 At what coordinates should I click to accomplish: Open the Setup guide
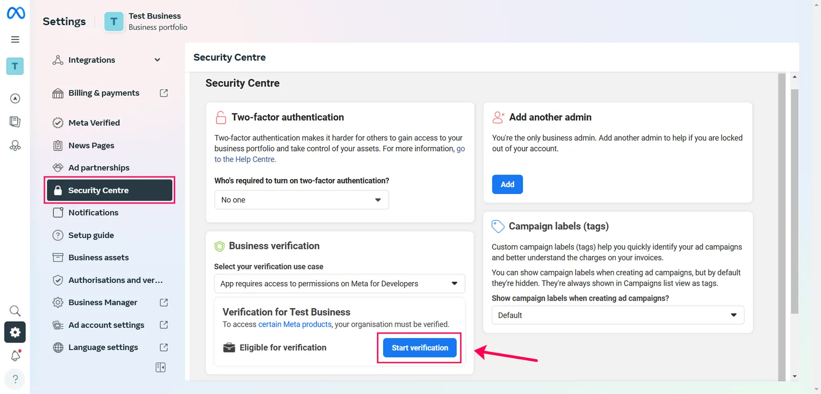(110, 235)
